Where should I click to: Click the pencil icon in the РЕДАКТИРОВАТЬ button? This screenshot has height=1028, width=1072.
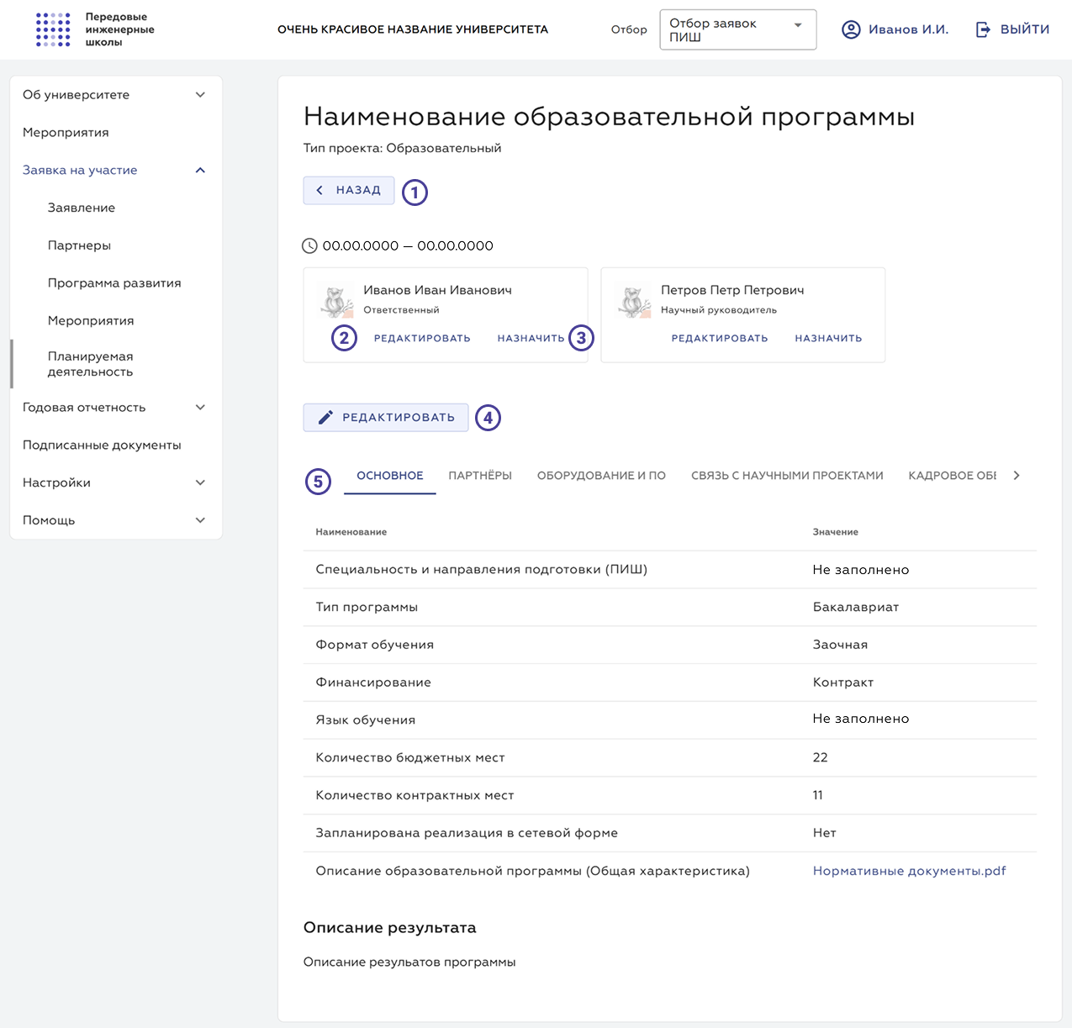325,417
